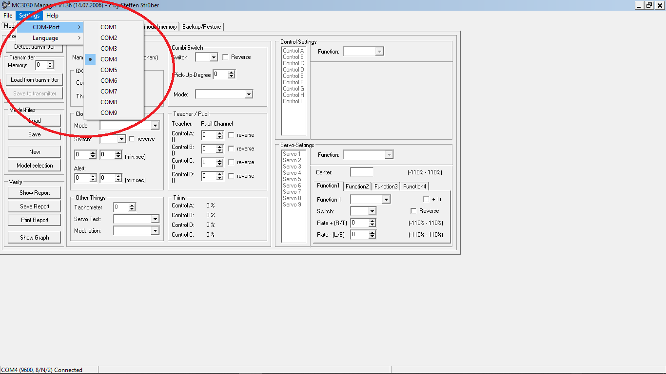The width and height of the screenshot is (666, 374).
Task: Tick the Reverse checkbox in Servo-Settings
Action: tap(414, 211)
